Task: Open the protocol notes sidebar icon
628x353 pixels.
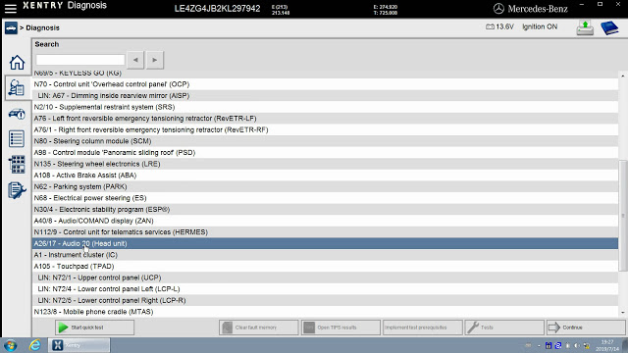Action: (x=17, y=190)
